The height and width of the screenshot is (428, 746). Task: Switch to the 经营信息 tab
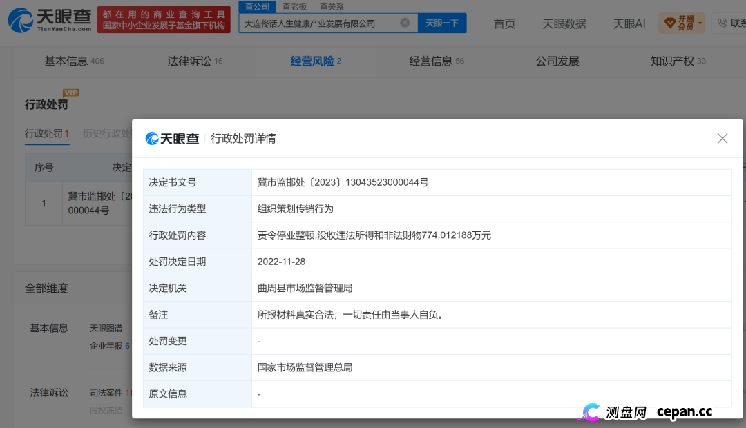pyautogui.click(x=437, y=61)
